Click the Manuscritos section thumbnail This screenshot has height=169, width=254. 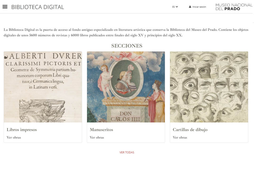pos(126,86)
